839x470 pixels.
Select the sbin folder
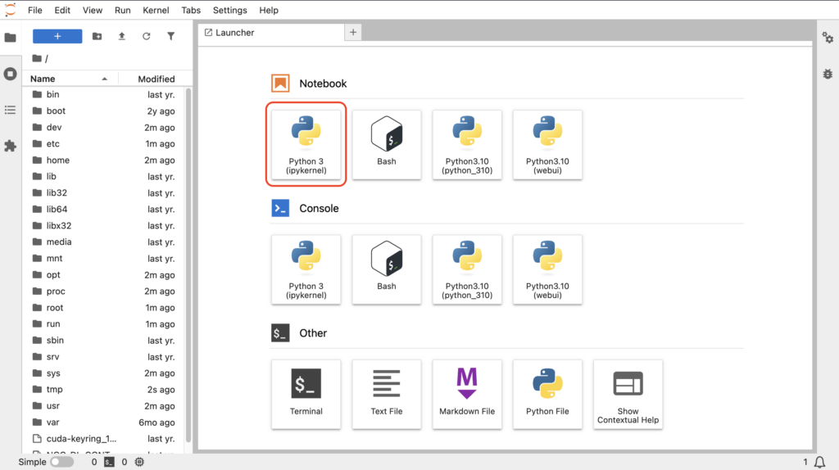tap(104, 341)
